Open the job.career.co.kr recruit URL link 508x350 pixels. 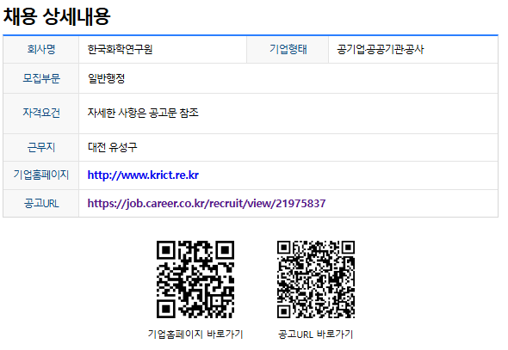(207, 204)
